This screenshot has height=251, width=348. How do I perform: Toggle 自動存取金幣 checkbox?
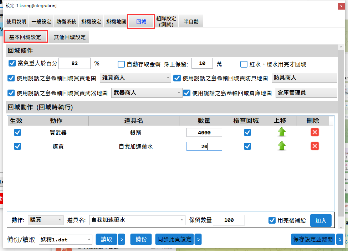[121, 64]
